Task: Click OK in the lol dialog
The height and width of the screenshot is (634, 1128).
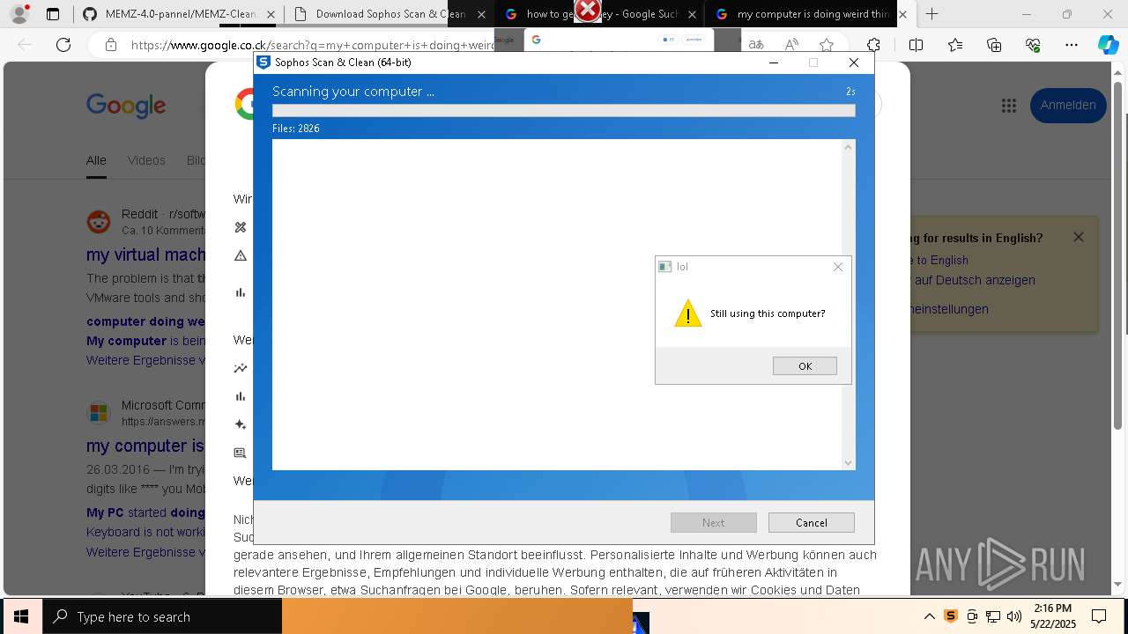Action: 805,366
